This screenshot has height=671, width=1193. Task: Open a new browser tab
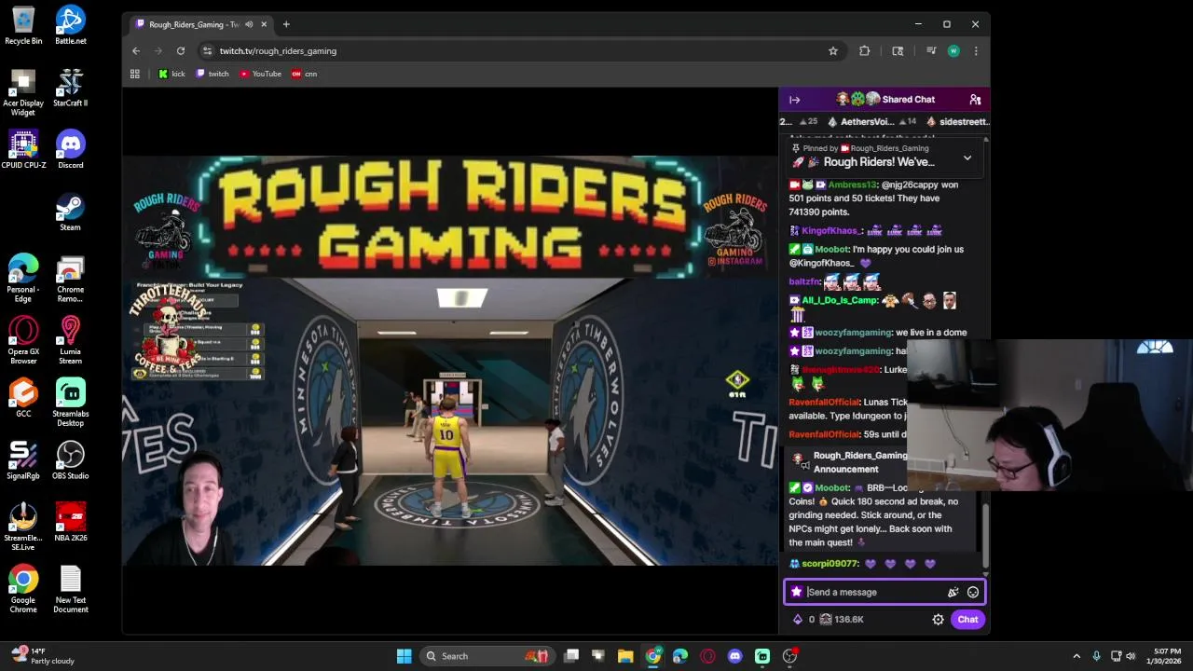[286, 24]
